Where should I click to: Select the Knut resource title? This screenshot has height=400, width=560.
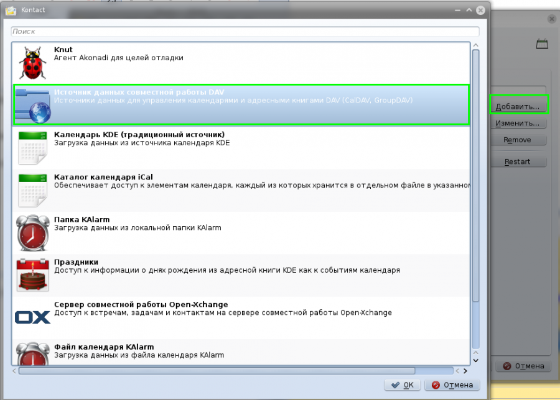[63, 50]
